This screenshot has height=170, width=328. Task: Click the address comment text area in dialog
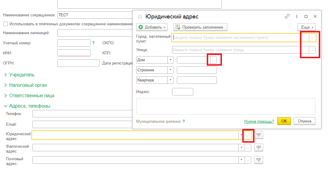click(x=226, y=106)
